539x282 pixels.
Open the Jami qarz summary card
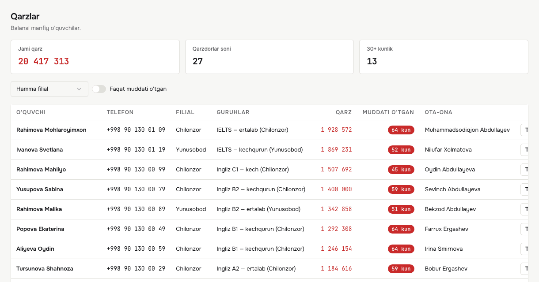(95, 57)
